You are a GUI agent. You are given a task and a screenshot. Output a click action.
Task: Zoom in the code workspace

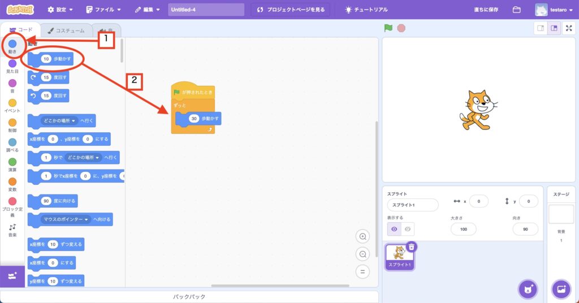(362, 236)
